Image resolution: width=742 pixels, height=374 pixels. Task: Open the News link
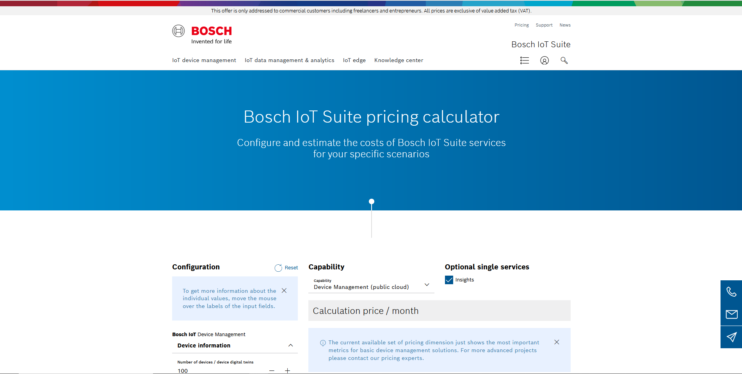(565, 25)
